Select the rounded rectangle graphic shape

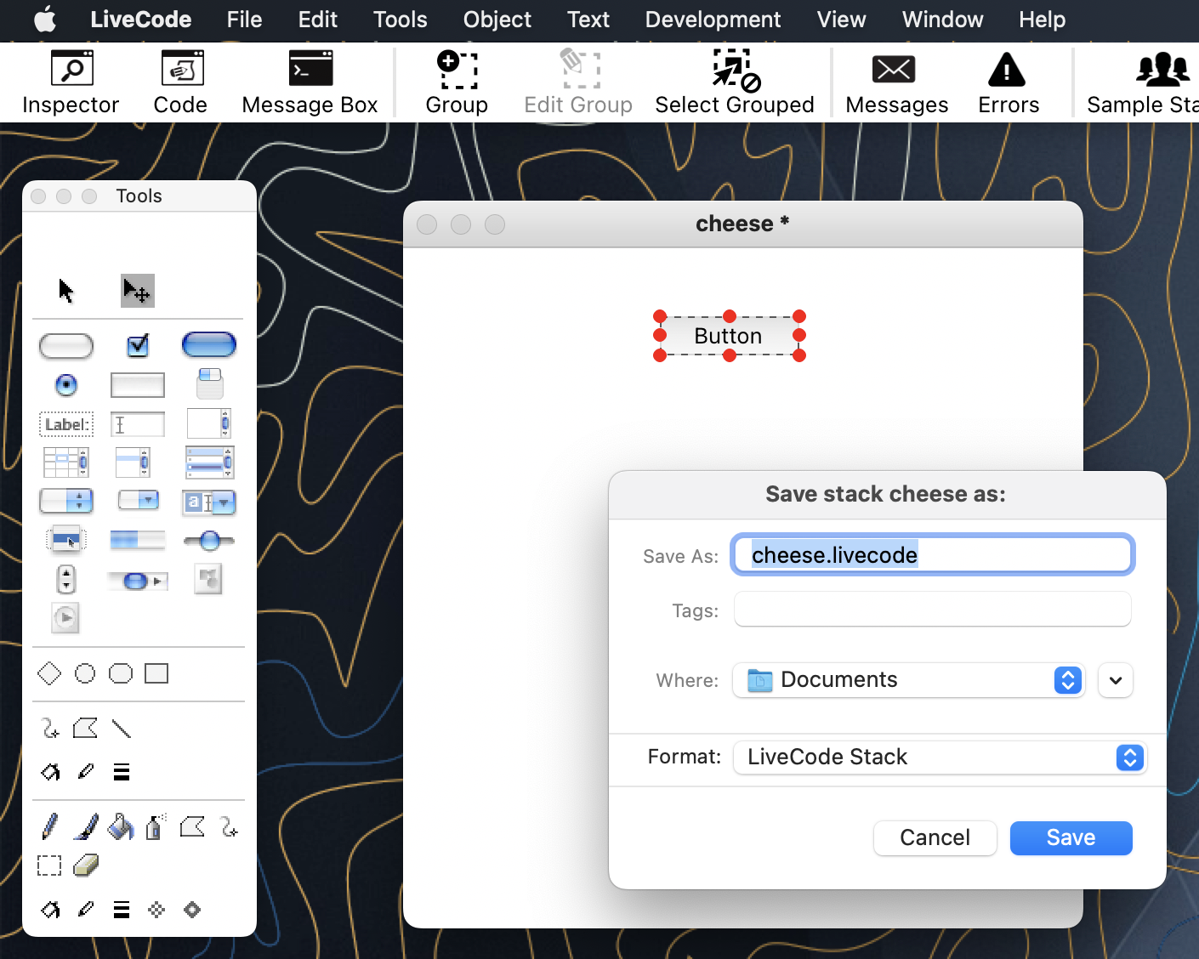click(x=121, y=673)
